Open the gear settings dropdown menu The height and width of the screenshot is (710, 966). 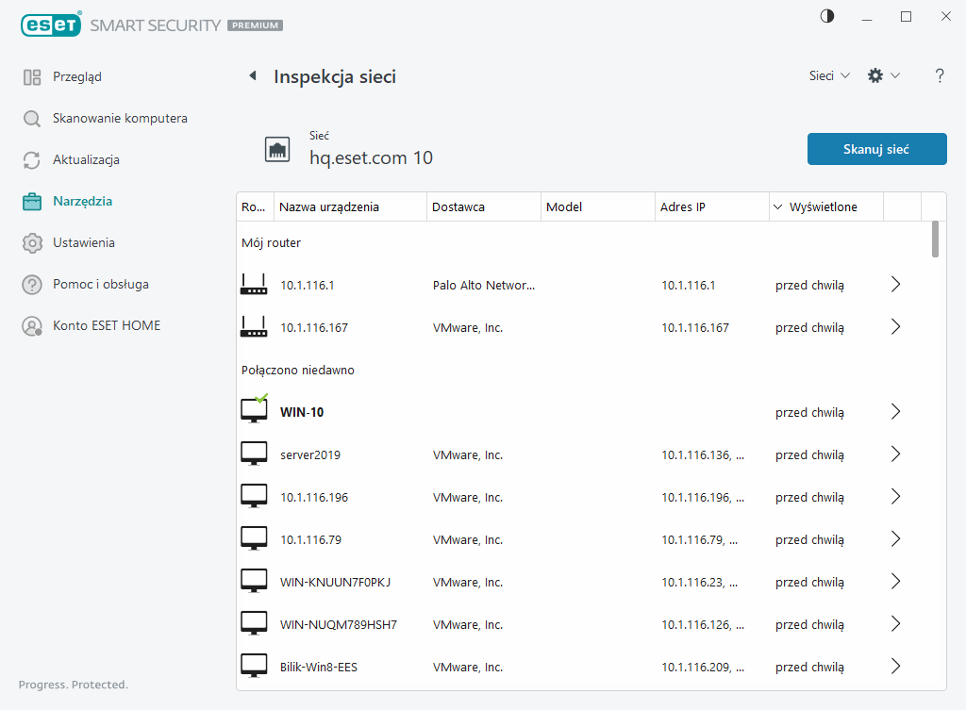[x=883, y=76]
